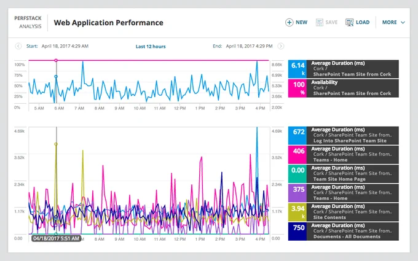418x261 pixels.
Task: Click the 04/18/2017 5:51 AM timestamp tooltip
Action: pos(57,238)
